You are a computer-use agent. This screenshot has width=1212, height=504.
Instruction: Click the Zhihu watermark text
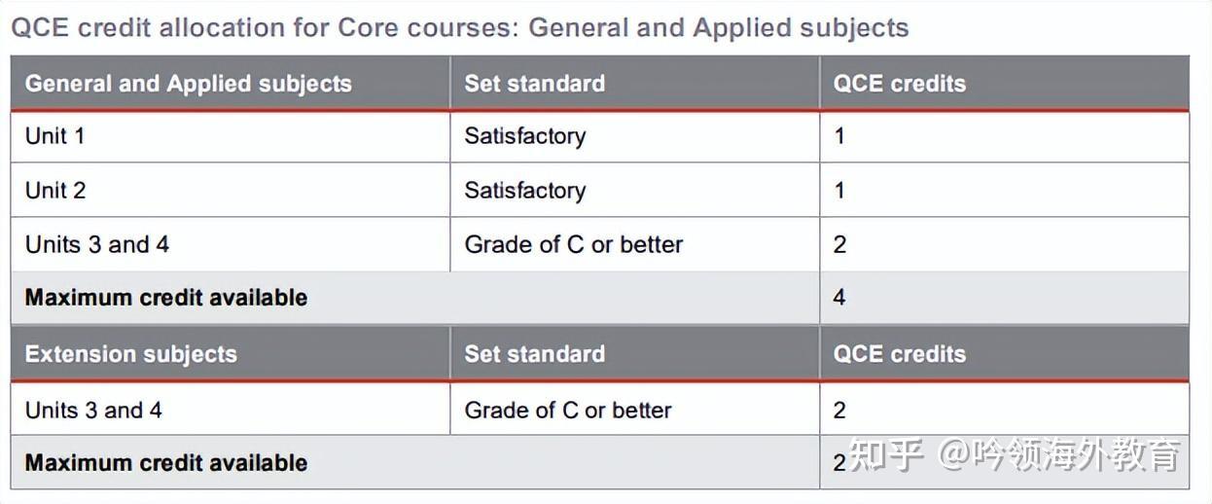point(1014,455)
